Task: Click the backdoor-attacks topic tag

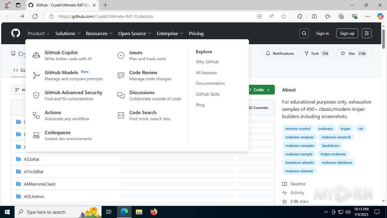Action: click(x=300, y=162)
